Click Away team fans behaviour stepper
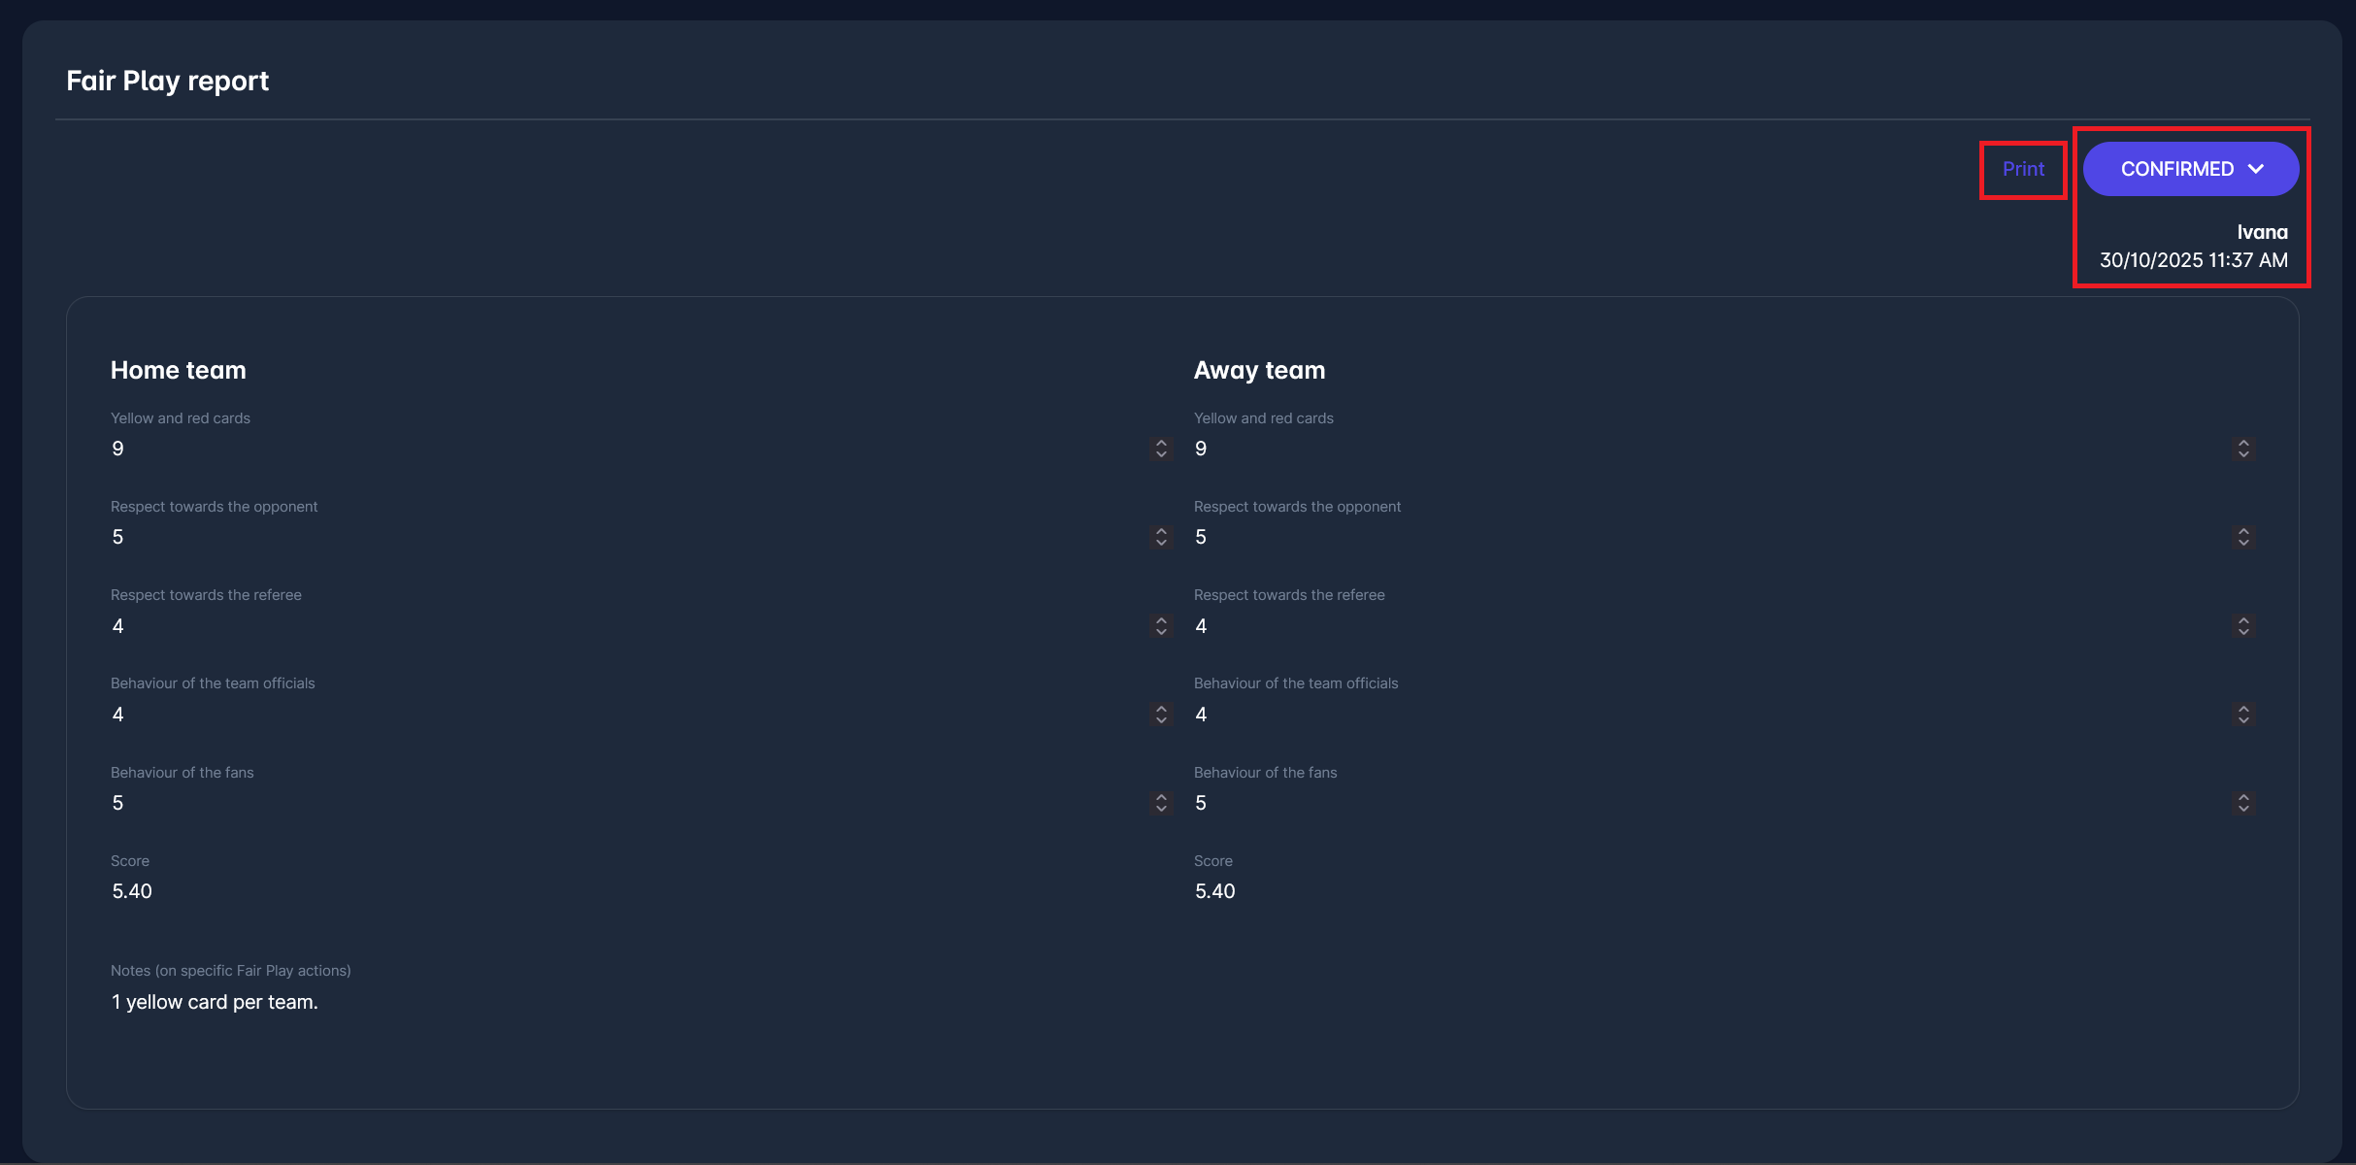 pos(2243,803)
